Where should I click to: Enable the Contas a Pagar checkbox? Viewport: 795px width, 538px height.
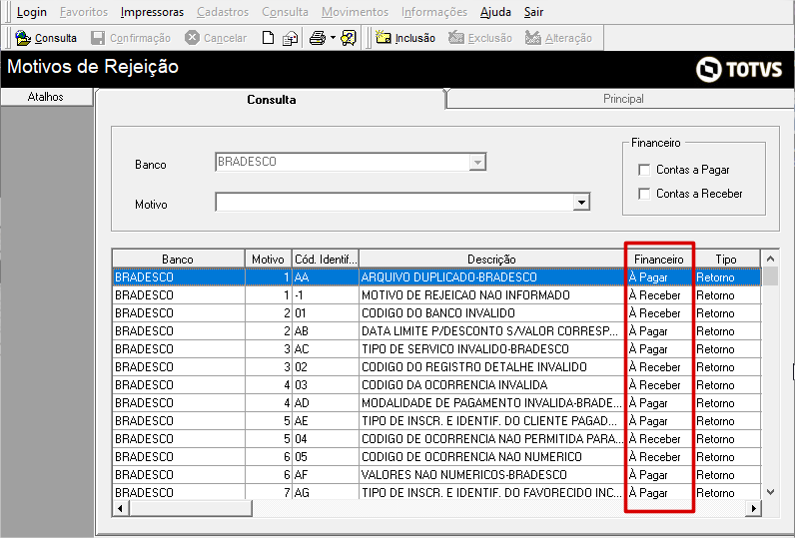point(644,170)
